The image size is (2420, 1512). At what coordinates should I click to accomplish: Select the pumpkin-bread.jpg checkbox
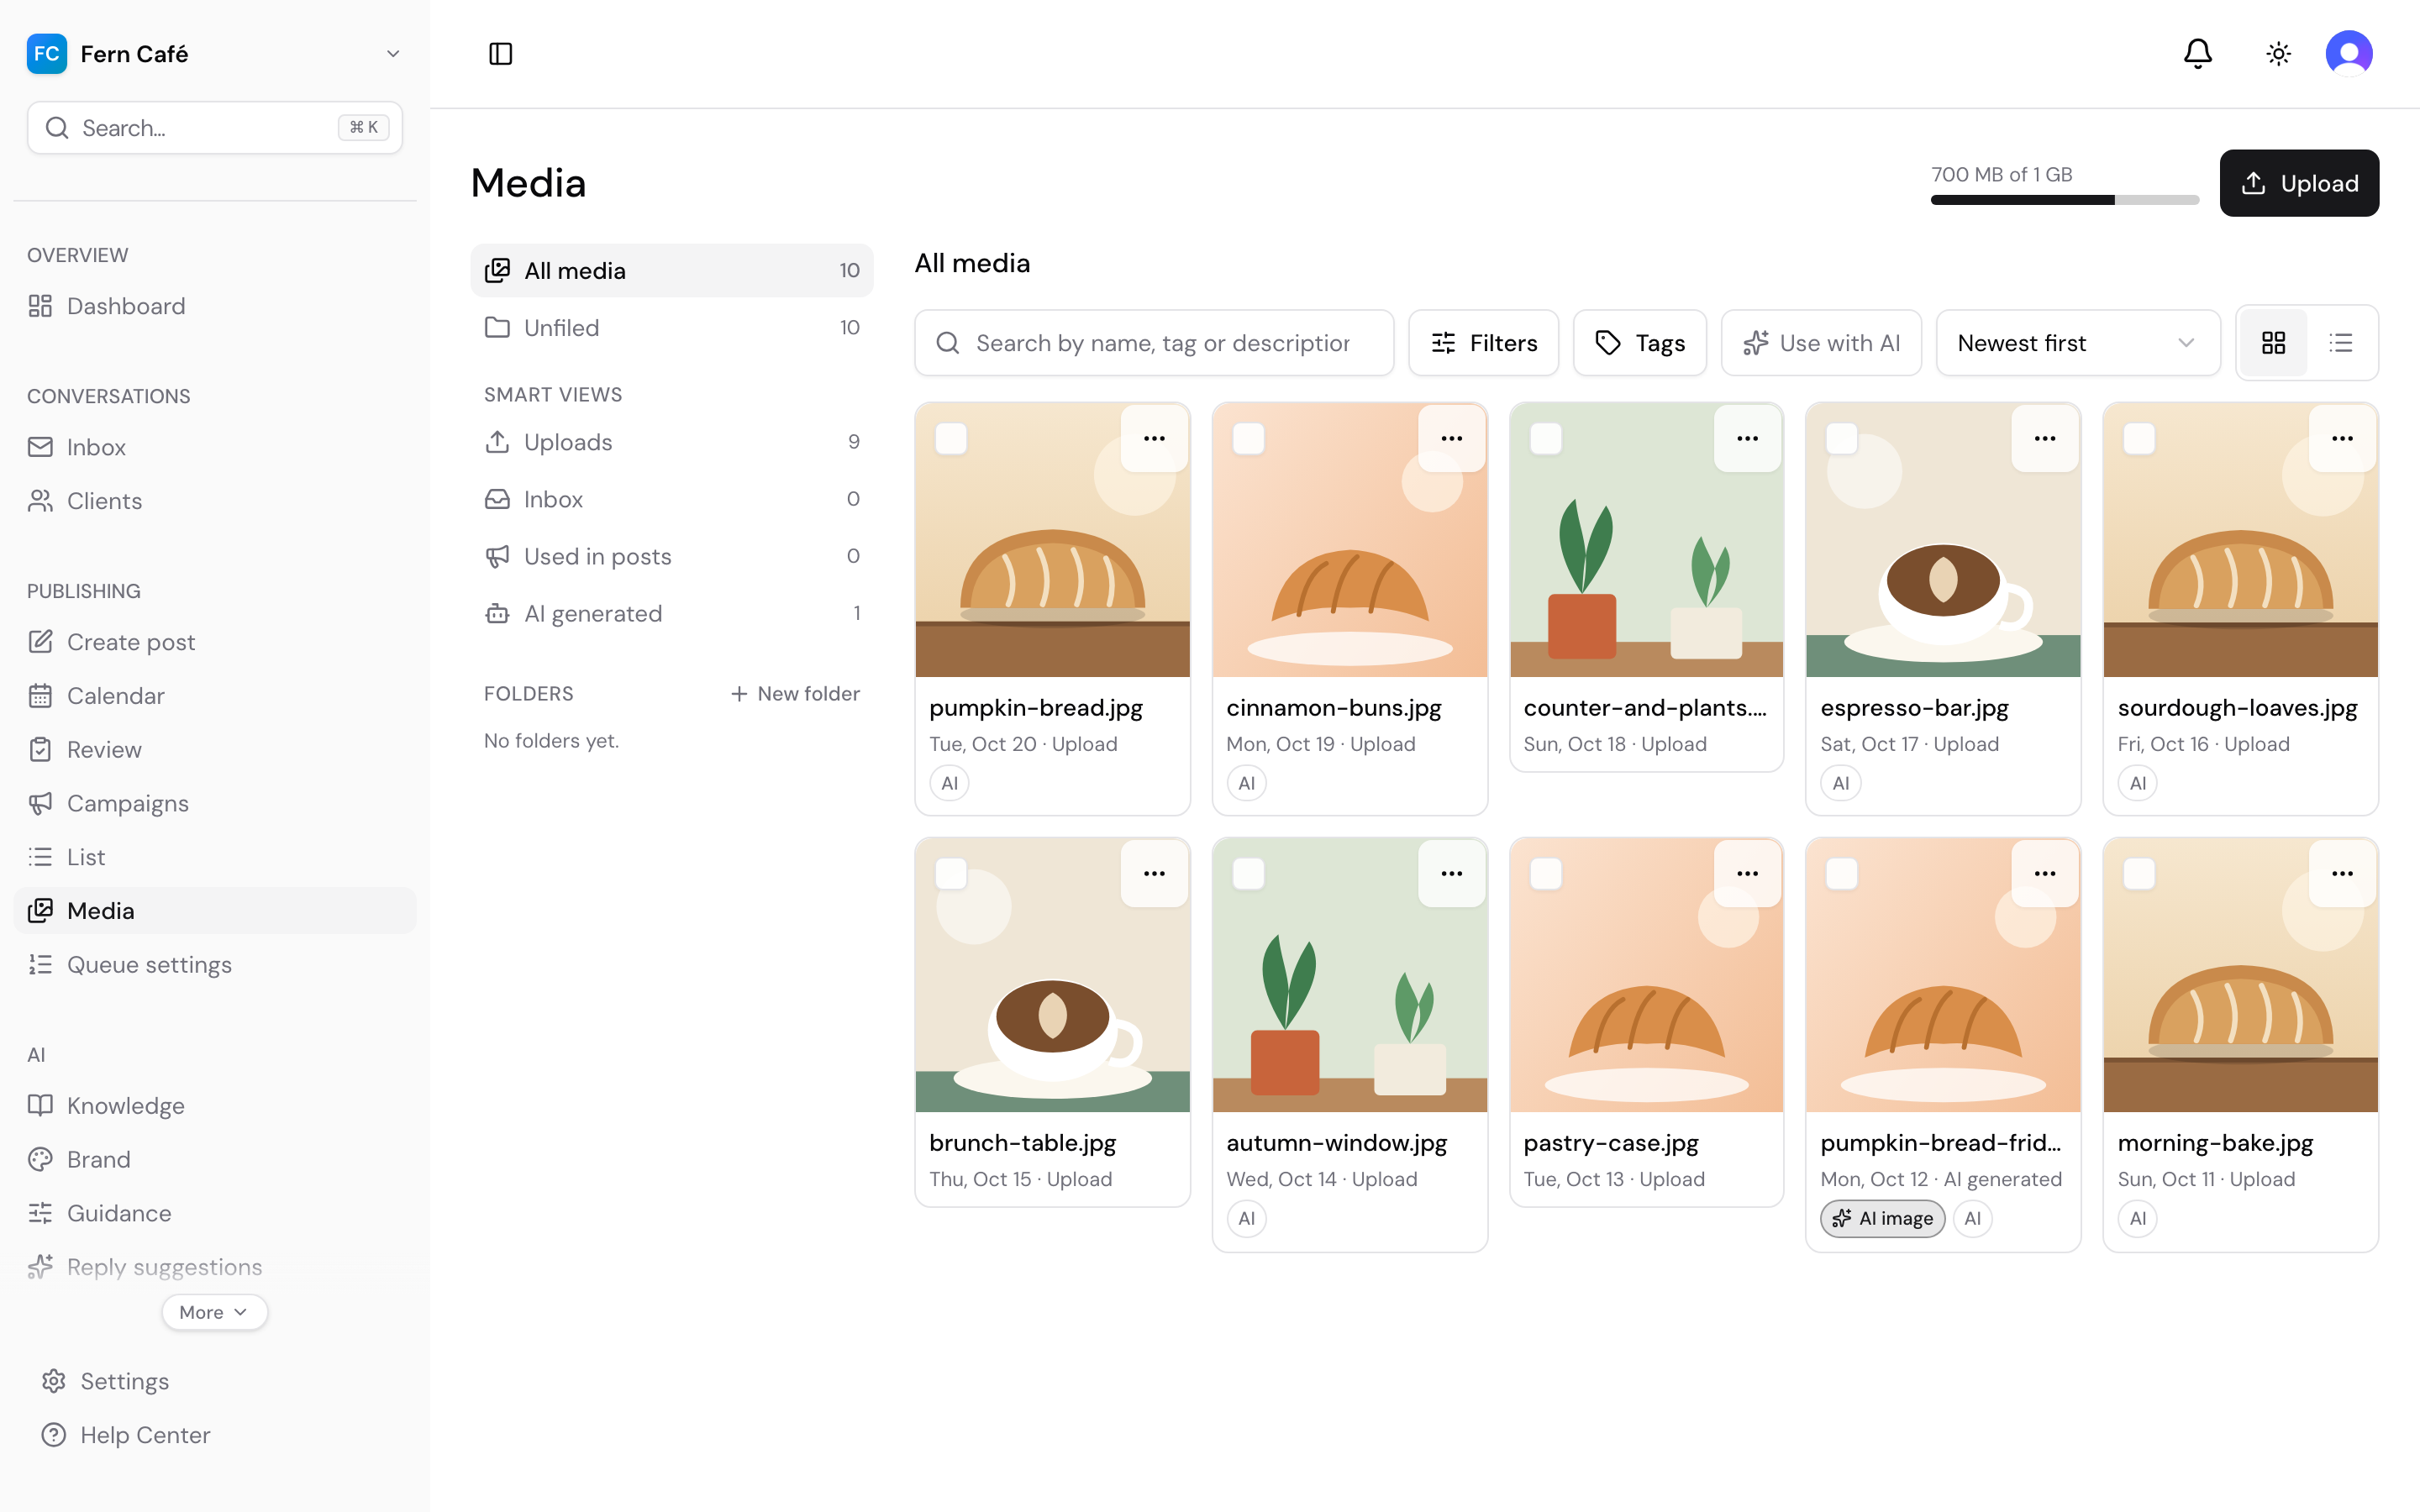pyautogui.click(x=951, y=439)
